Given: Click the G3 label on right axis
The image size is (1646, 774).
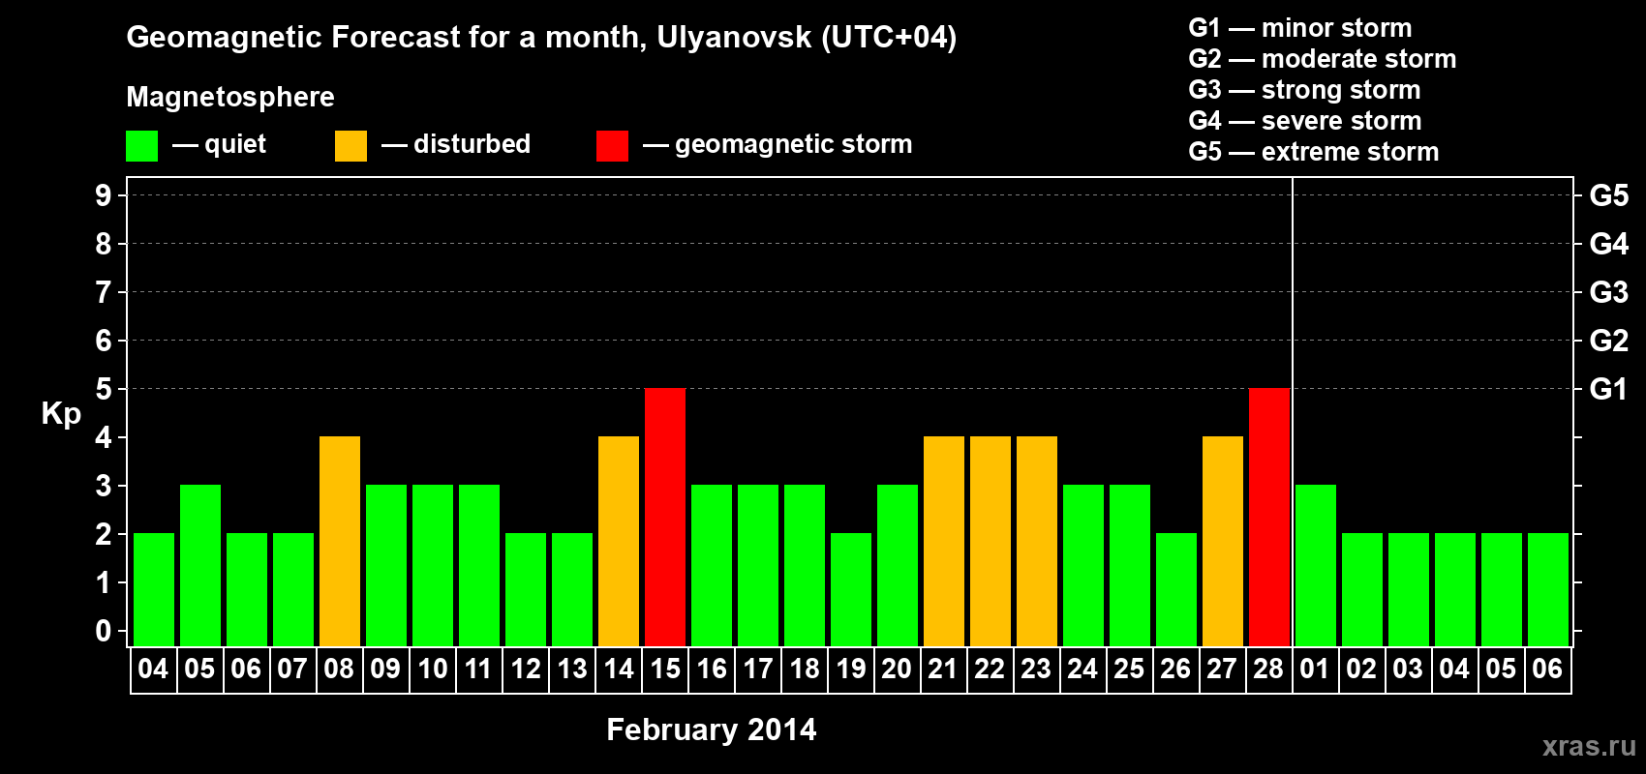Looking at the screenshot, I should tap(1609, 292).
